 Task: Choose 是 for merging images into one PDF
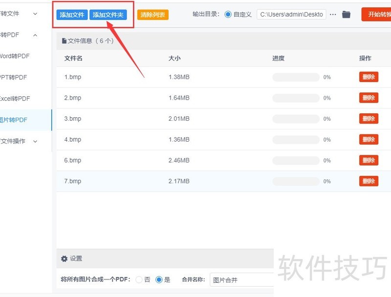click(x=159, y=280)
